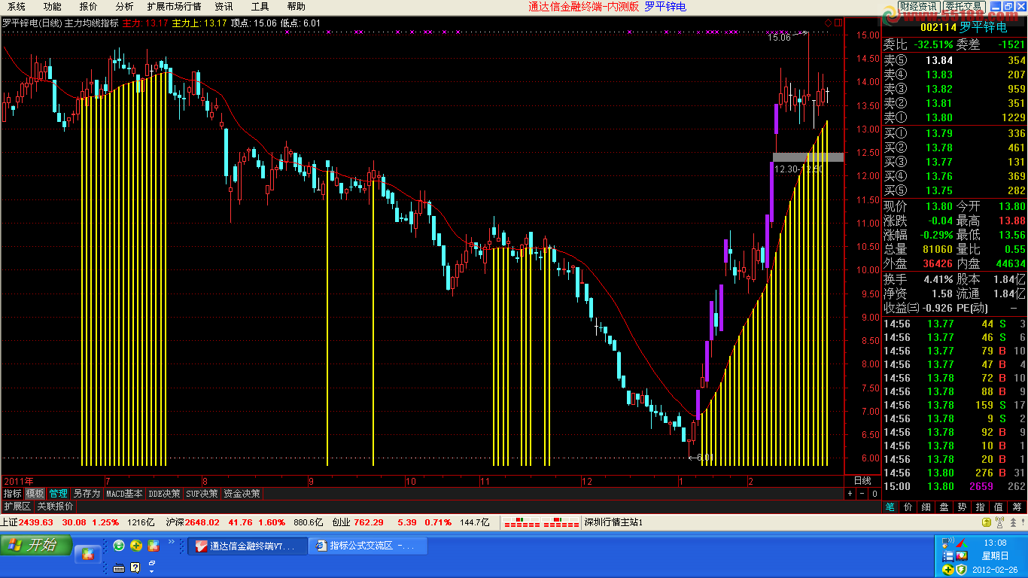1028x578 pixels.
Task: Click the plus zoom button below 日线
Action: (850, 494)
